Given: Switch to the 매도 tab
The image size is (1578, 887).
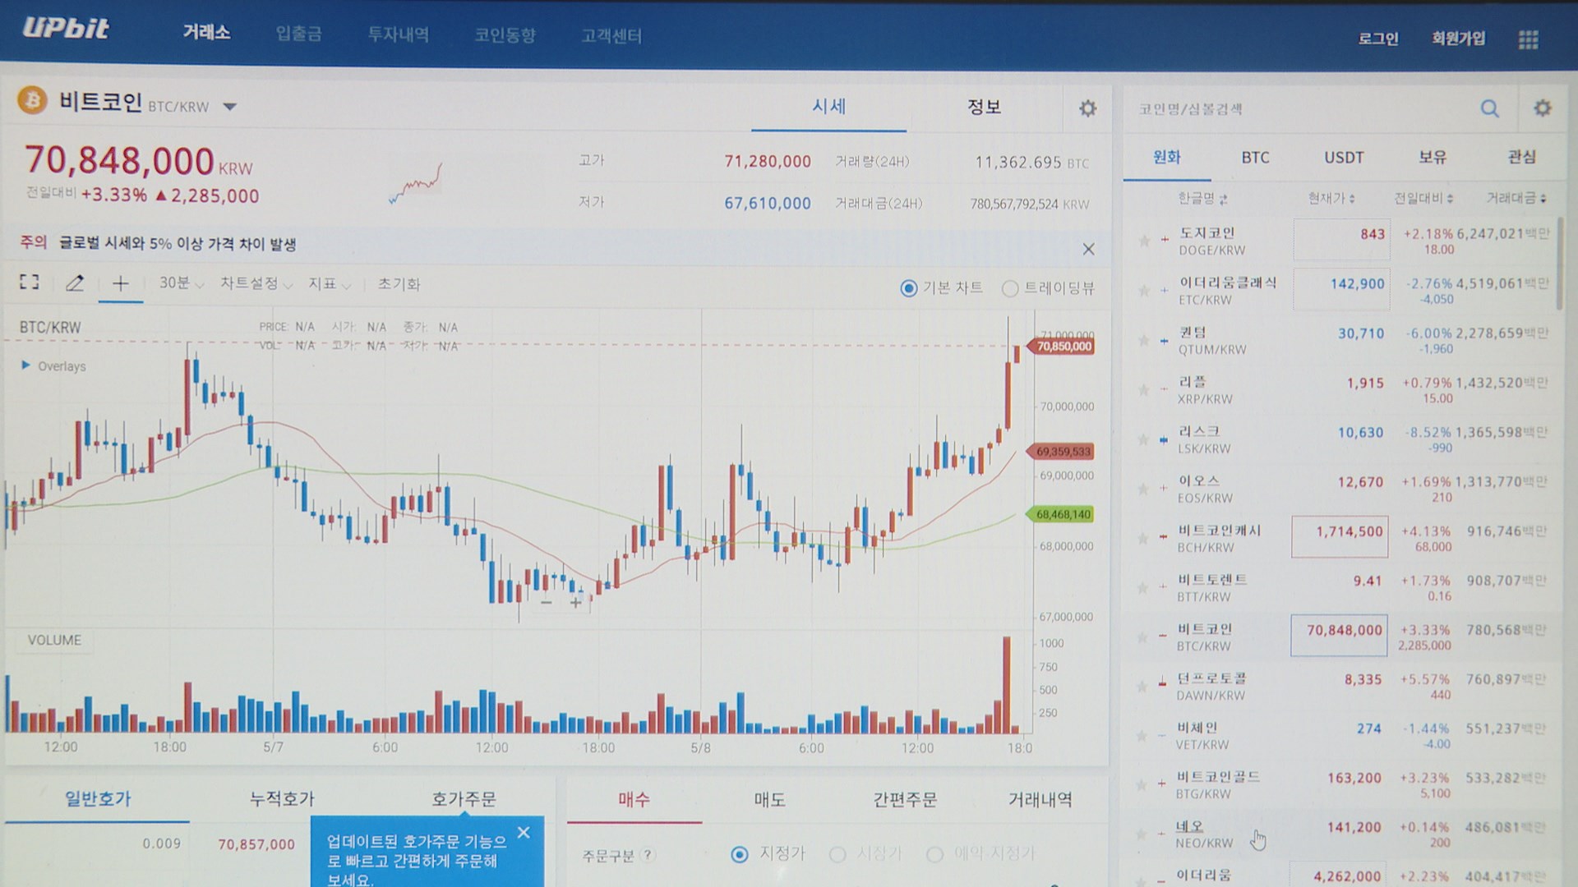Looking at the screenshot, I should pyautogui.click(x=769, y=799).
